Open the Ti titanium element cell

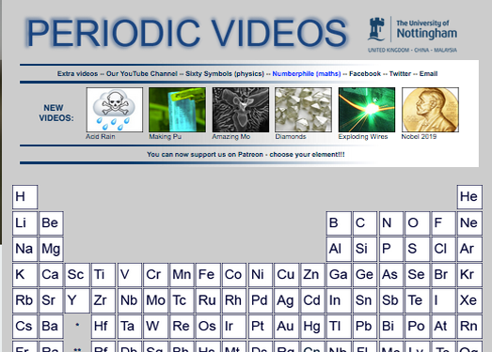103,275
